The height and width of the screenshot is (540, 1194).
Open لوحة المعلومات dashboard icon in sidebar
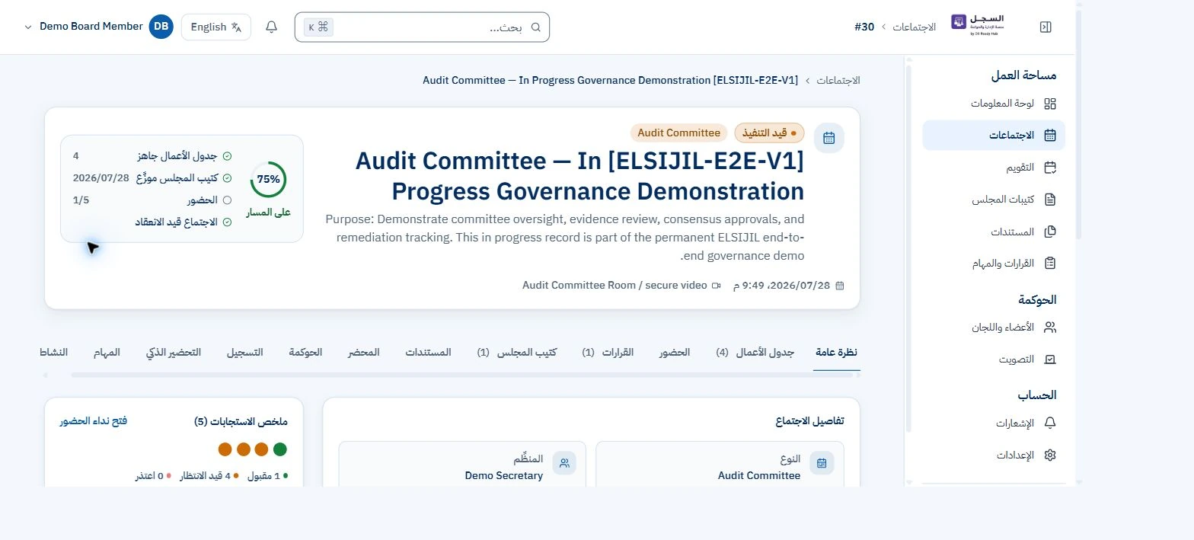coord(1050,104)
